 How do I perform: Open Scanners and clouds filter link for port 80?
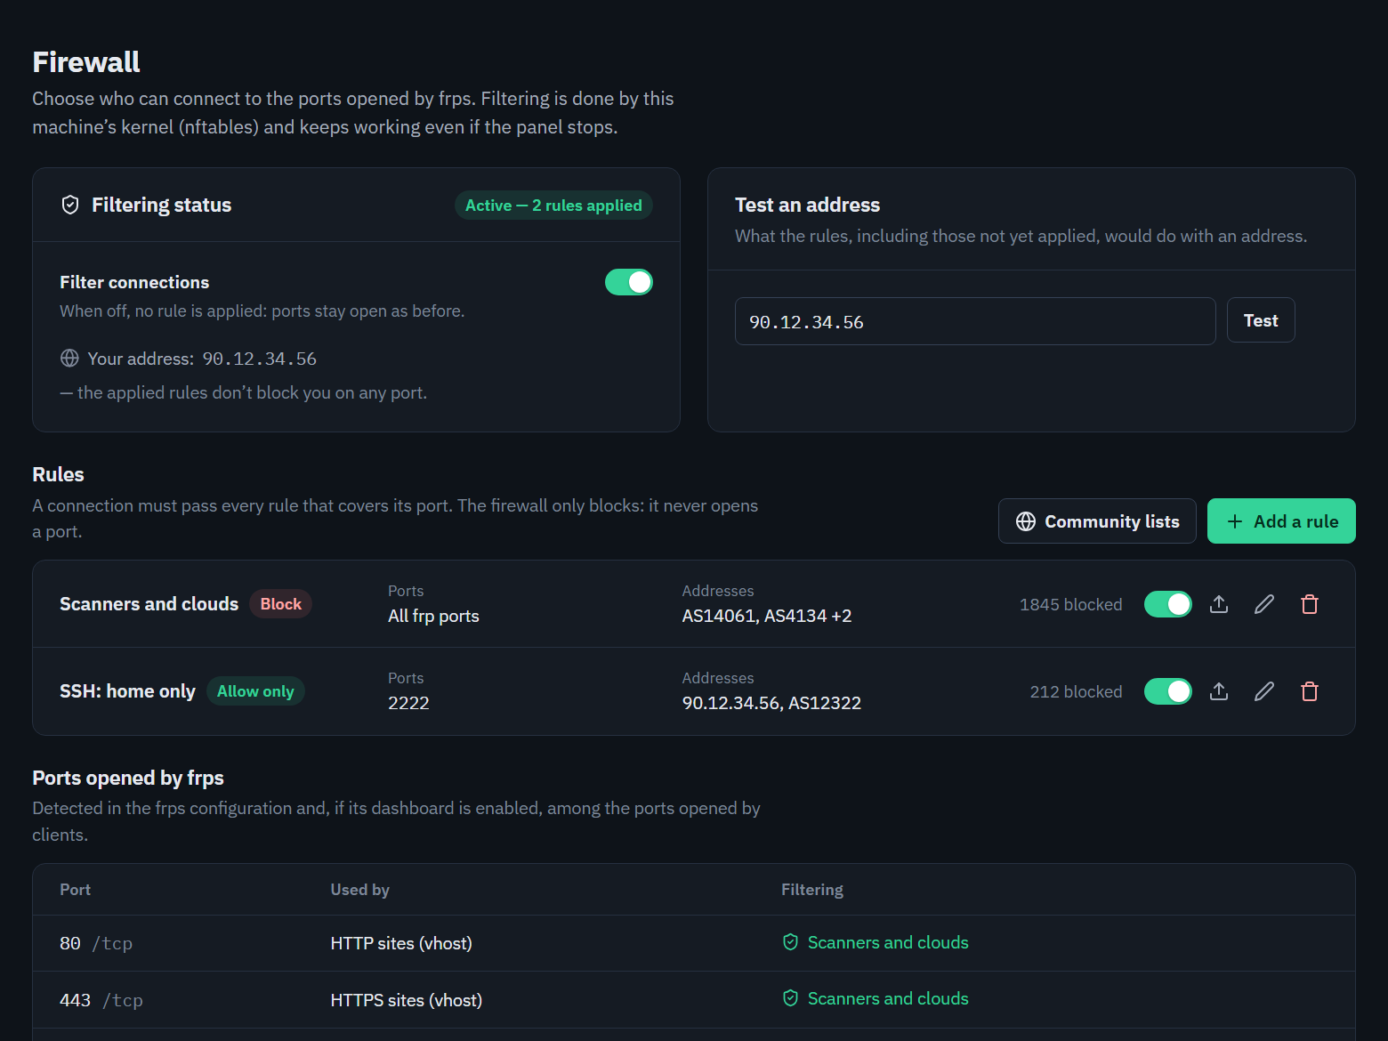[888, 942]
